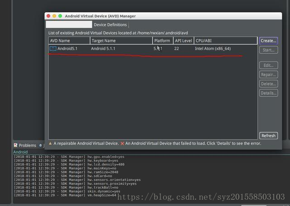Maximize the AVD Manager window
Viewport: 290px width, 206px height.
point(60,16)
